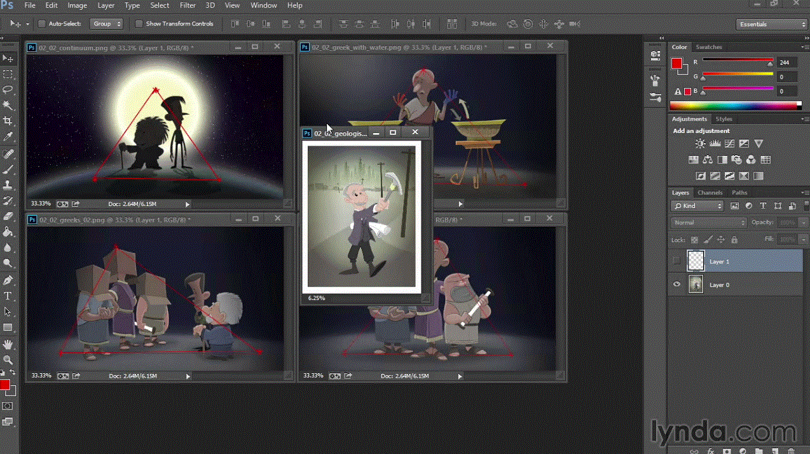Add a Vibrance adjustment
The width and height of the screenshot is (810, 454).
point(759,144)
